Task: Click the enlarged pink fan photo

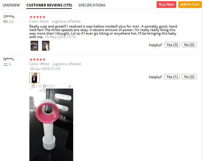Action: coord(51,125)
